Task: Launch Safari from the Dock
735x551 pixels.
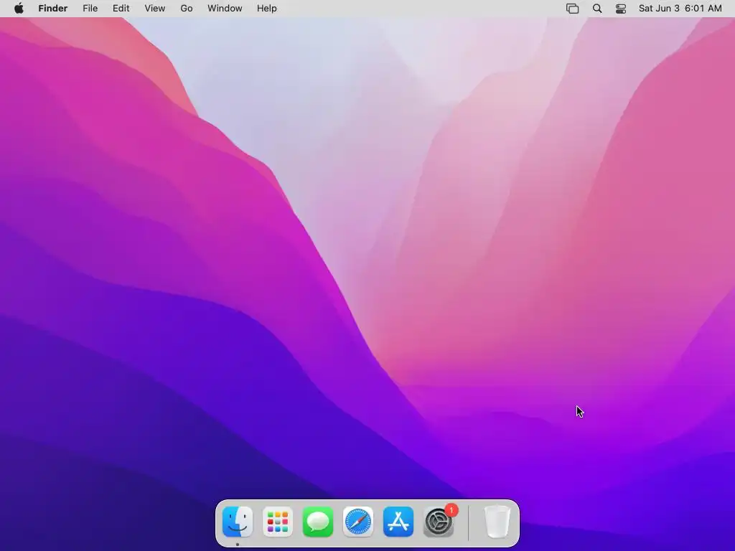Action: coord(358,522)
